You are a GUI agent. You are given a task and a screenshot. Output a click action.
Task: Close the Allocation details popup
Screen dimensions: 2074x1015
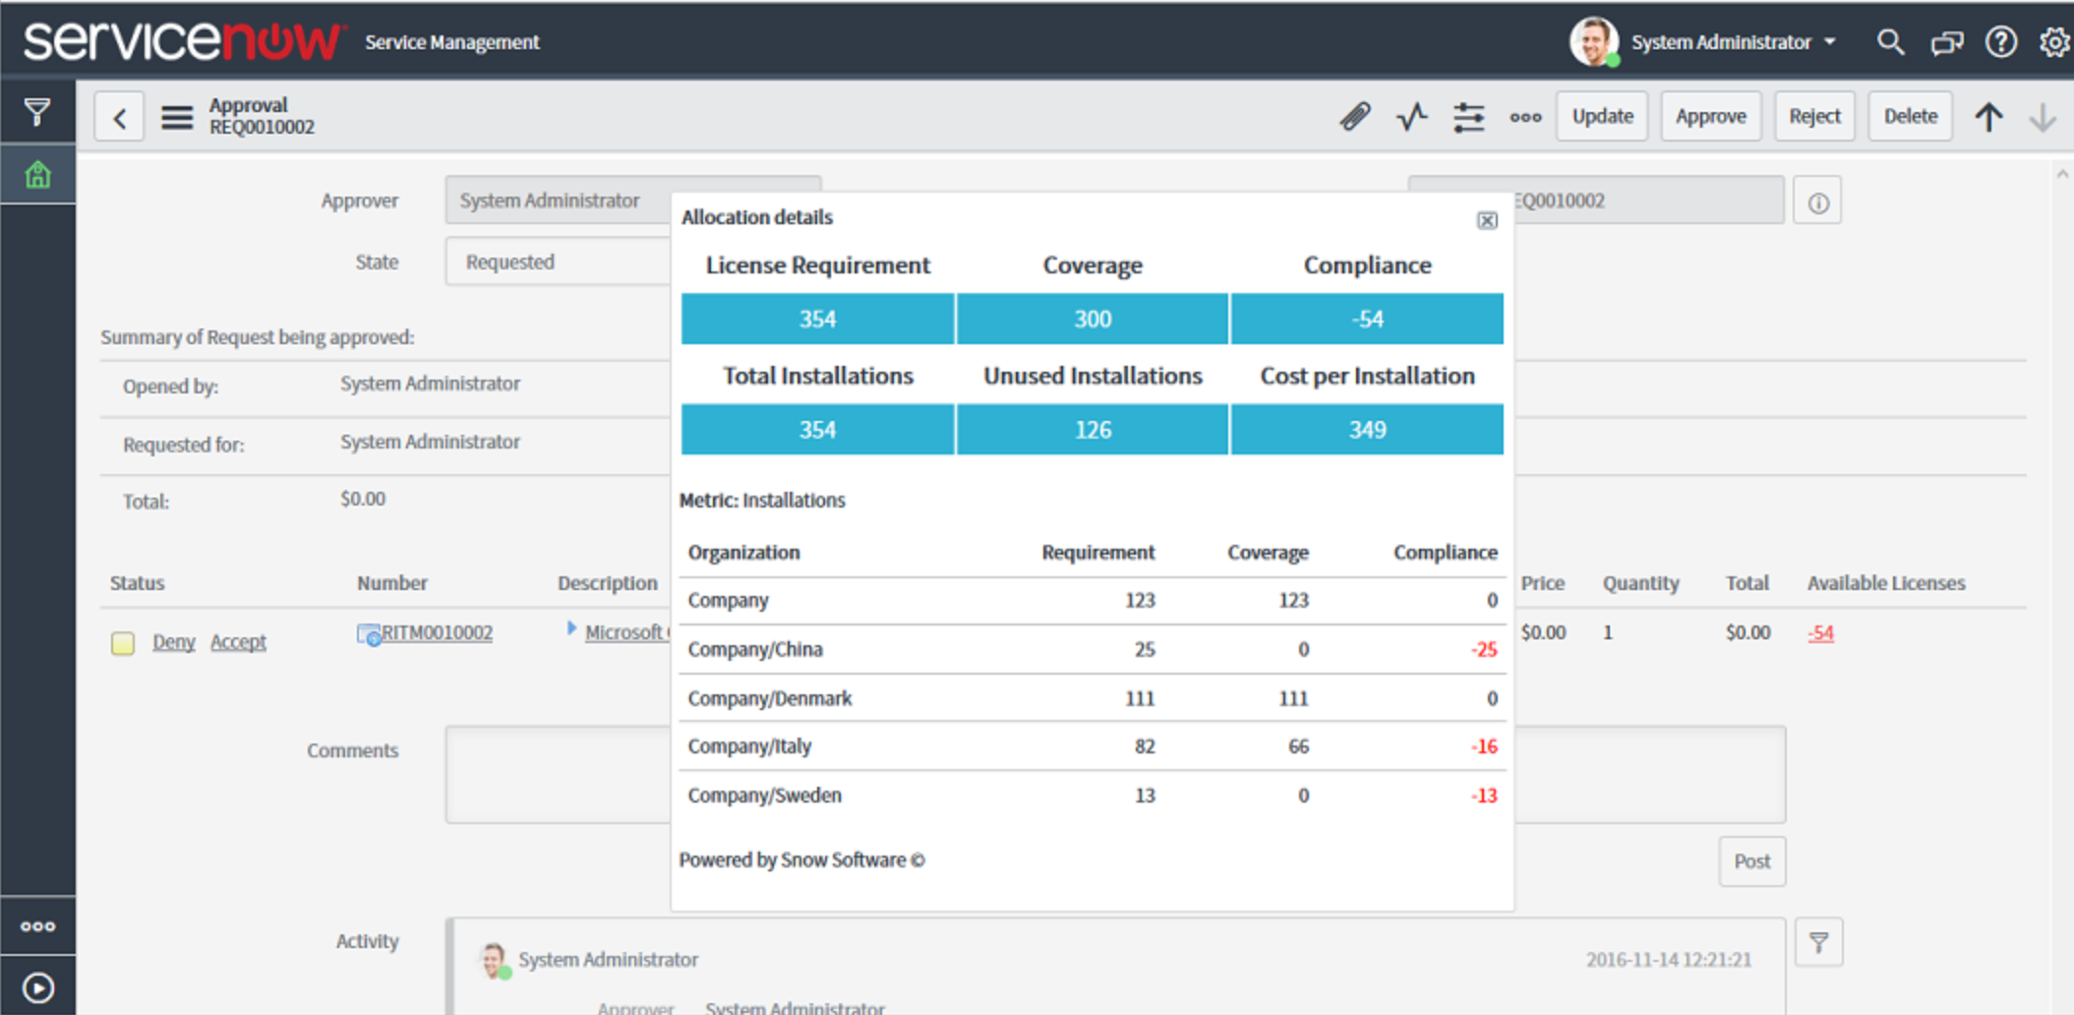pyautogui.click(x=1487, y=220)
